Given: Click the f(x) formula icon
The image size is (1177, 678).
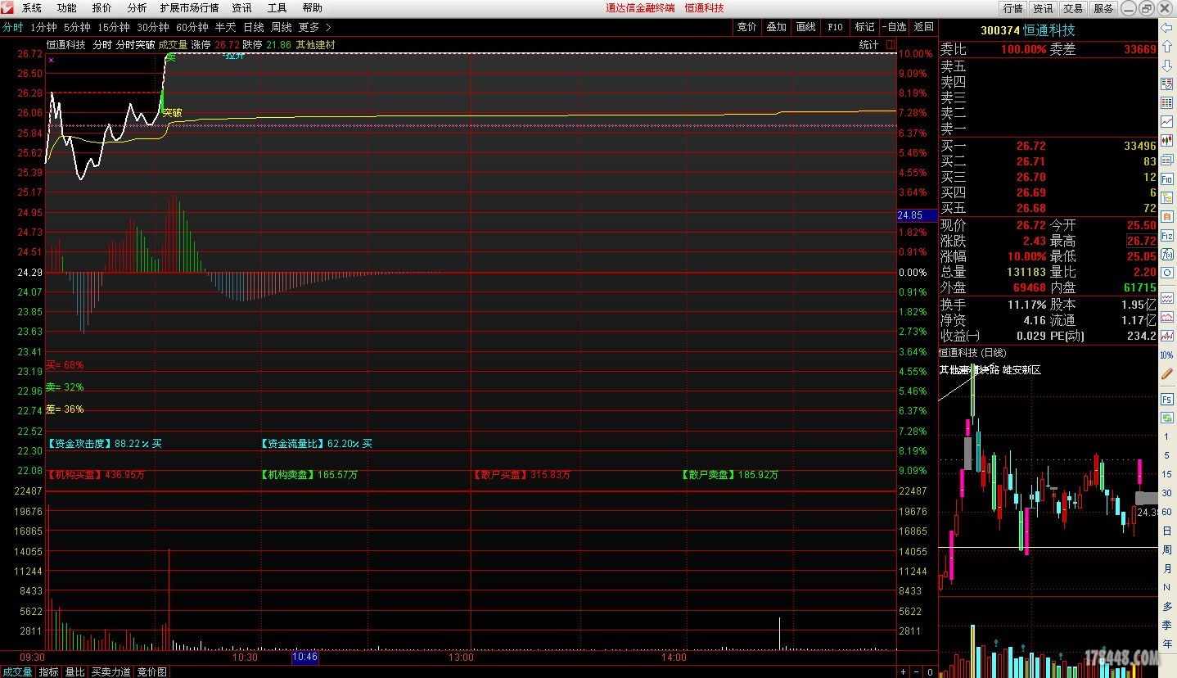Looking at the screenshot, I should click(1166, 254).
